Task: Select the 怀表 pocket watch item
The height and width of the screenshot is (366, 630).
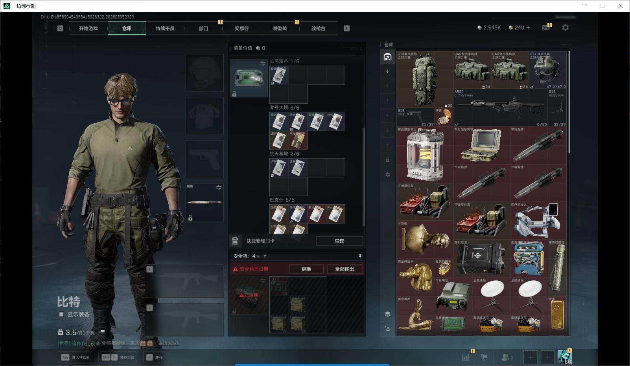Action: pyautogui.click(x=444, y=117)
